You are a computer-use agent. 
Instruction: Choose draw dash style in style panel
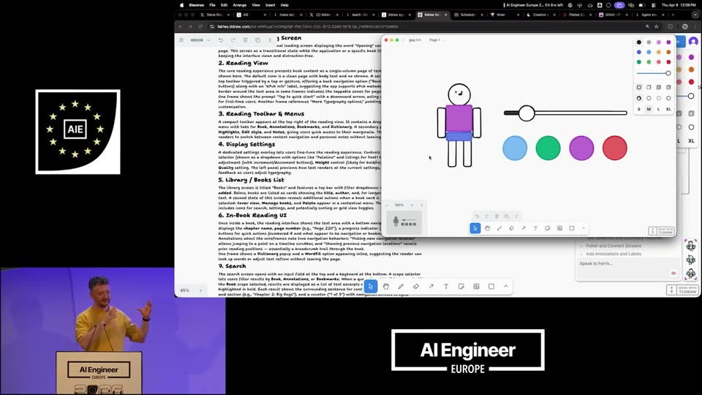point(639,98)
